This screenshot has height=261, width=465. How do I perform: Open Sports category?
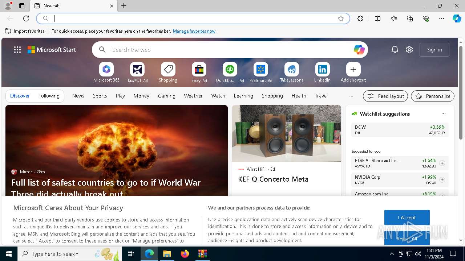coord(100,96)
